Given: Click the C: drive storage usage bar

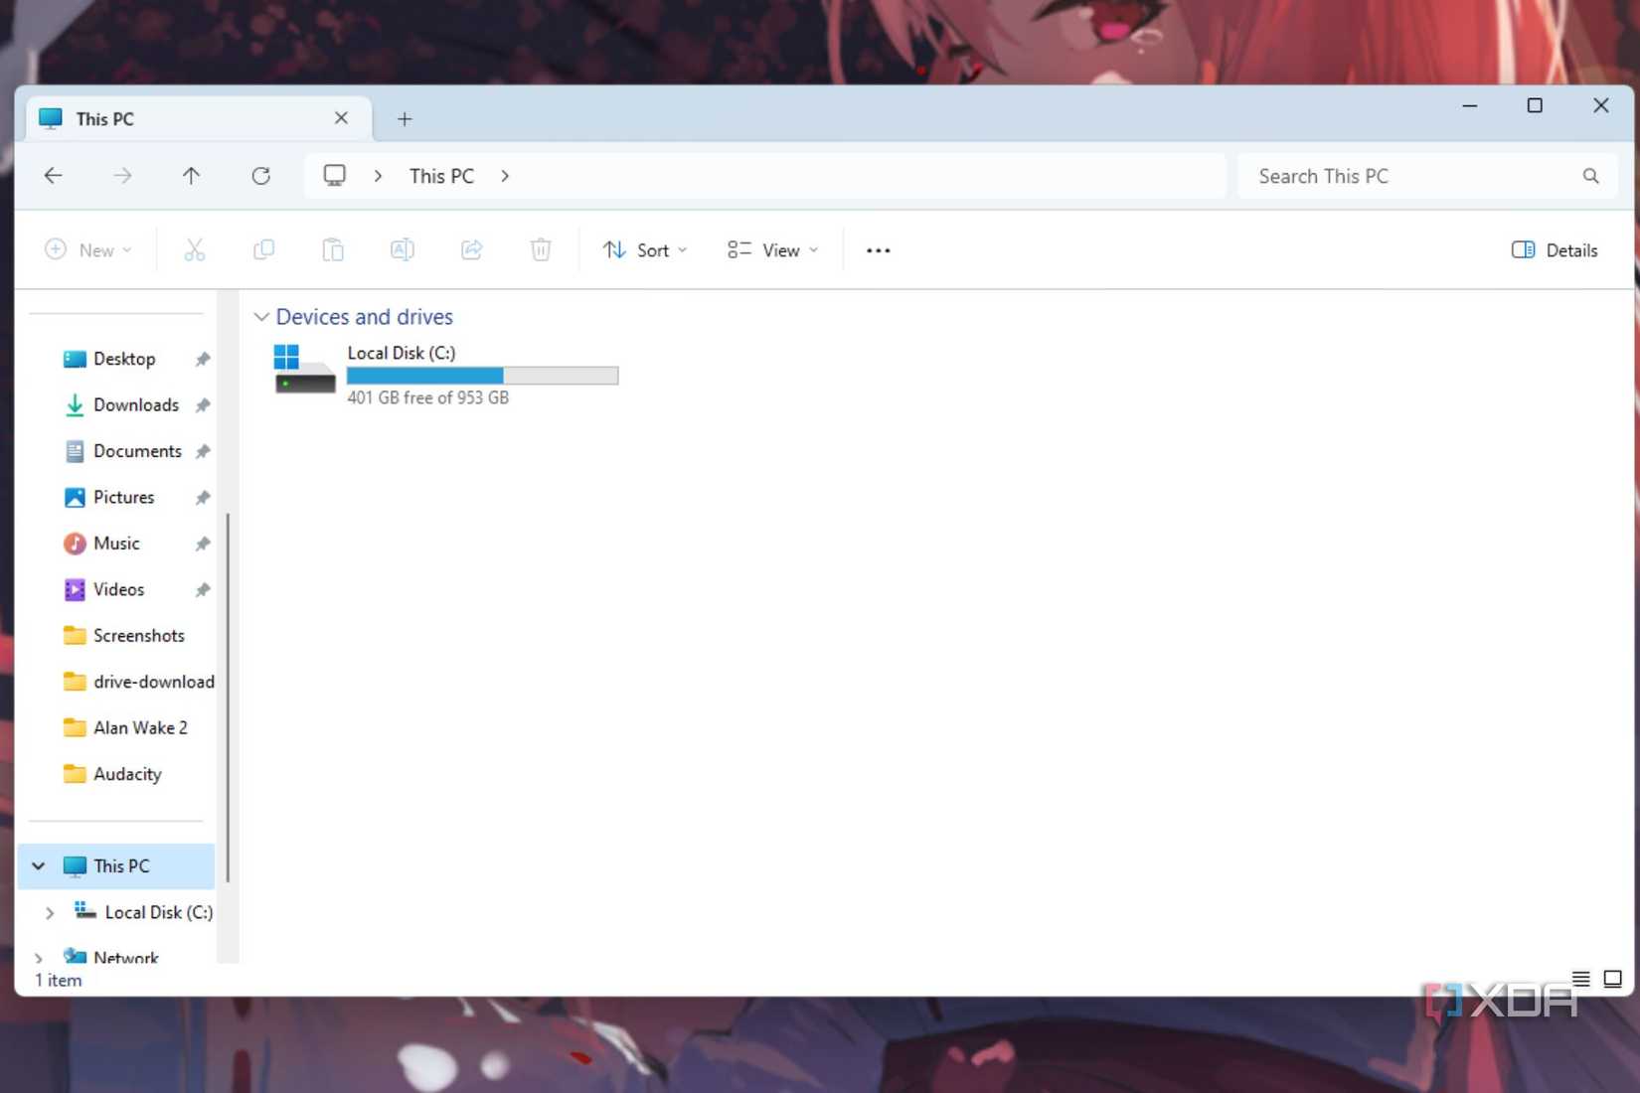Looking at the screenshot, I should click(482, 376).
